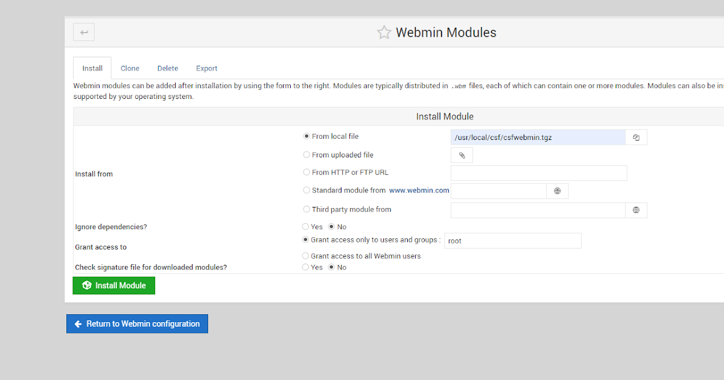The image size is (724, 380).
Task: Switch to the Export tab
Action: click(x=206, y=68)
